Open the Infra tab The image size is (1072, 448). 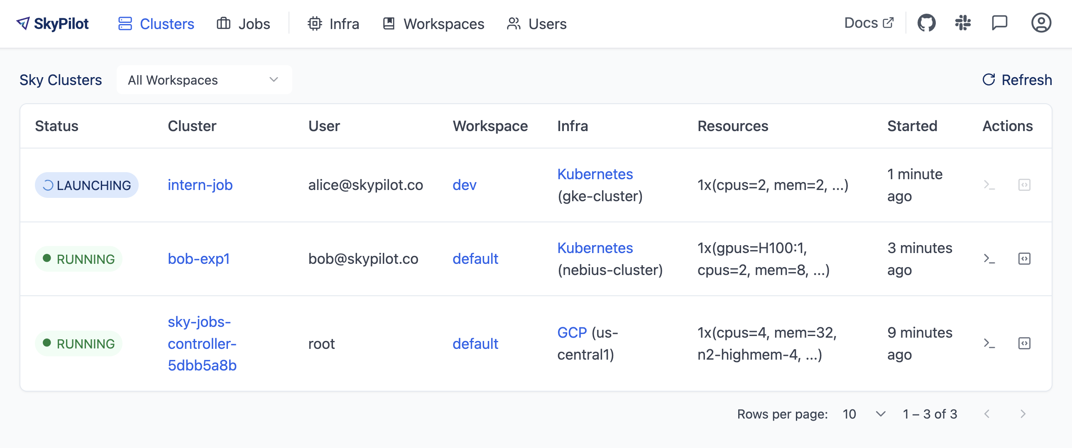click(333, 24)
